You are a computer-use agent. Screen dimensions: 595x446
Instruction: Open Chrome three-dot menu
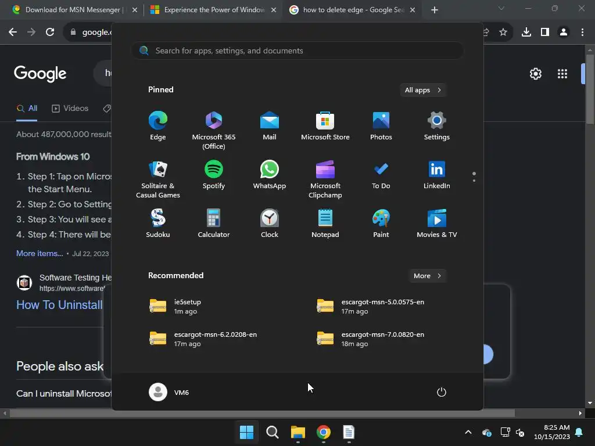point(582,33)
